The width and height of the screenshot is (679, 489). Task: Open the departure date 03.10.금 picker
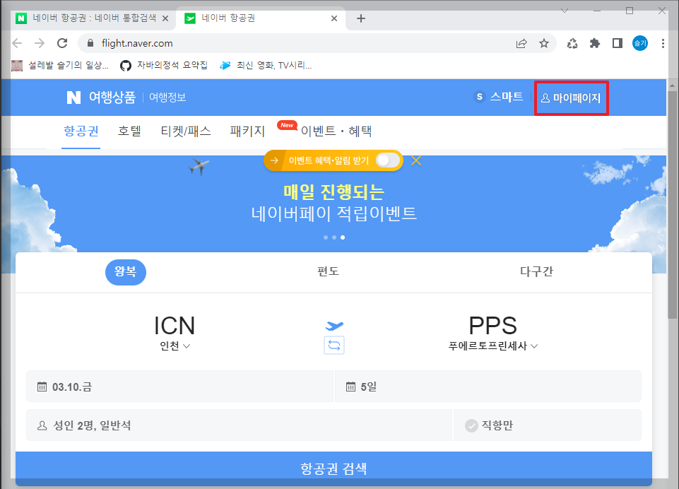click(x=179, y=387)
